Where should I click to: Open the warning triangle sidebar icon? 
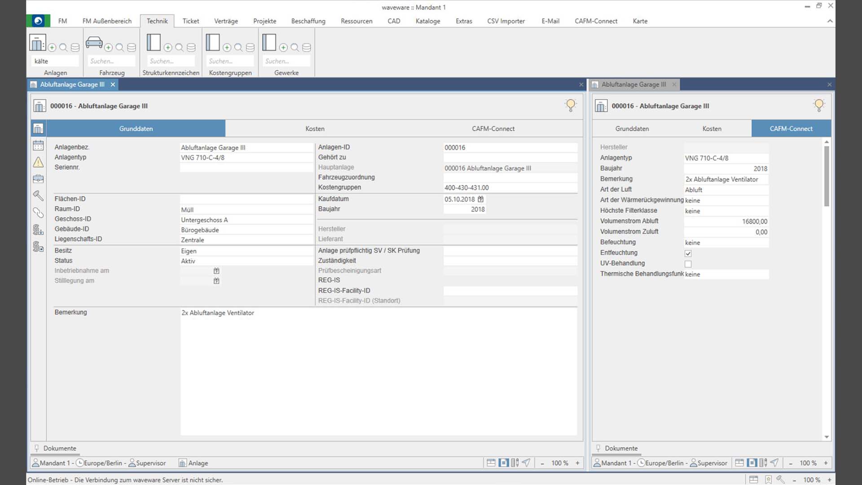38,162
